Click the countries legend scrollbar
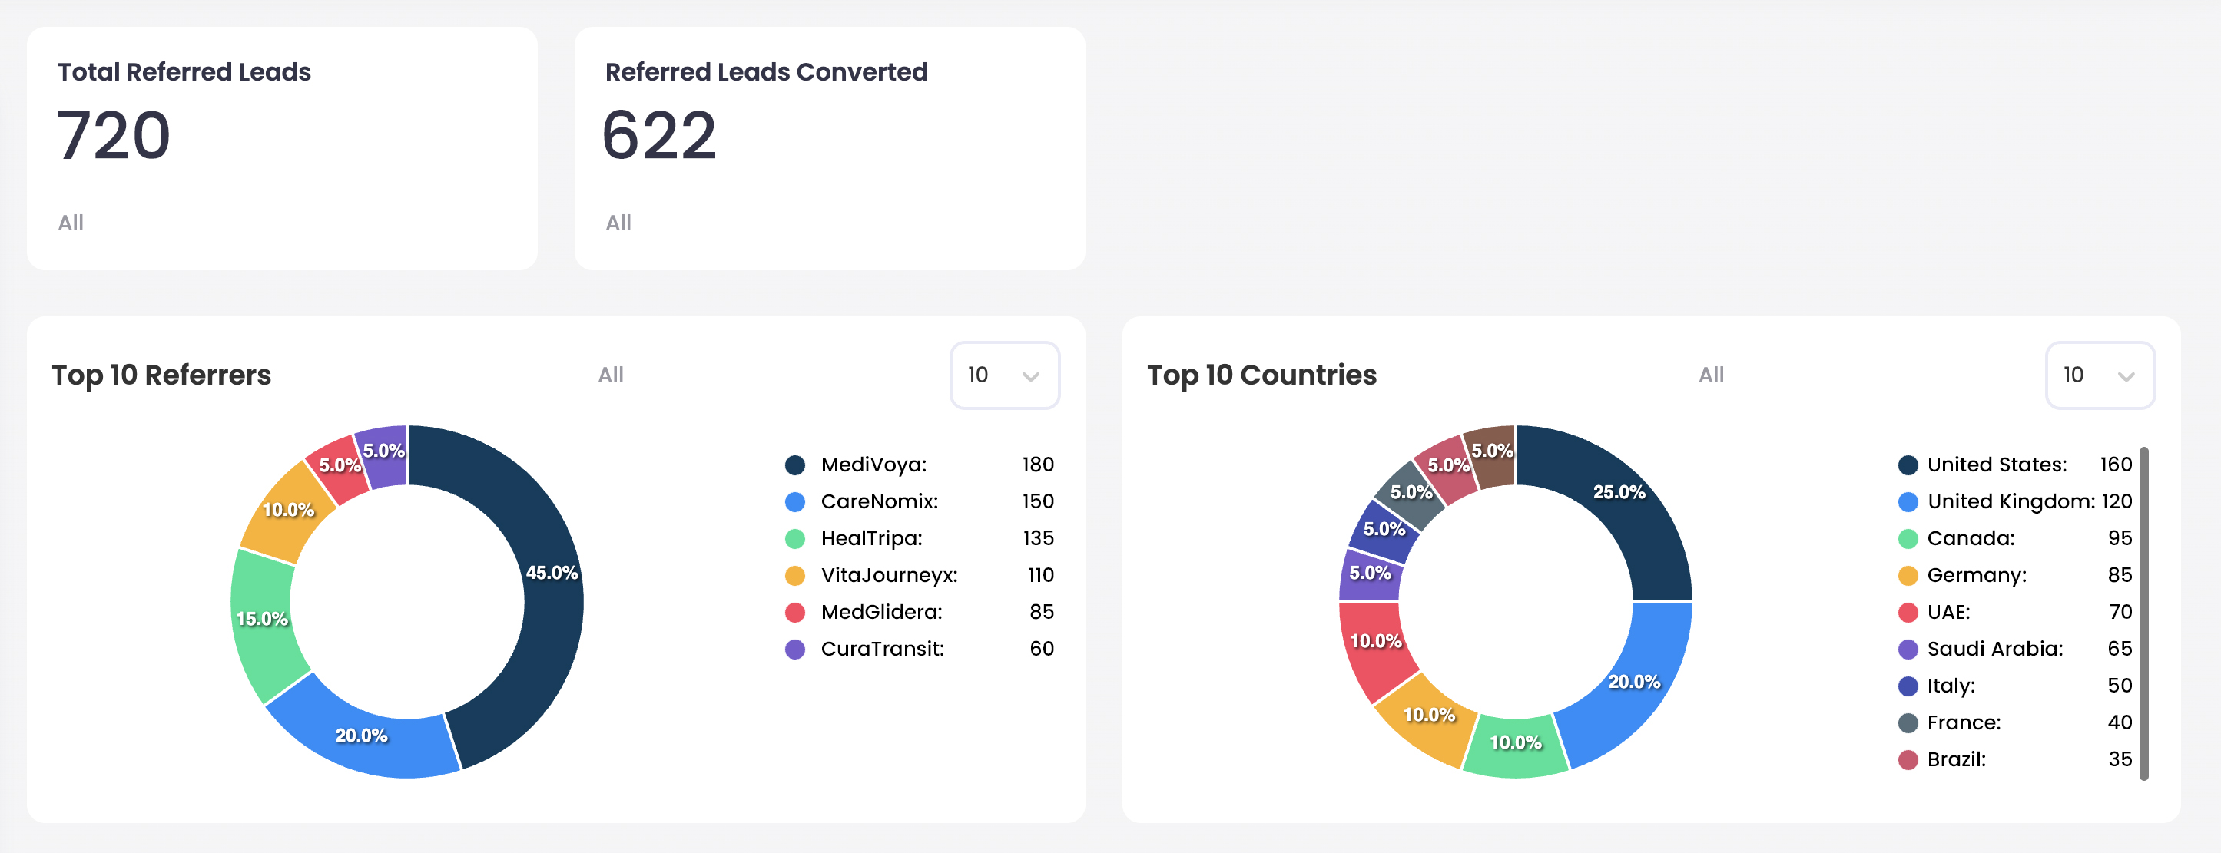2221x853 pixels. (2143, 613)
